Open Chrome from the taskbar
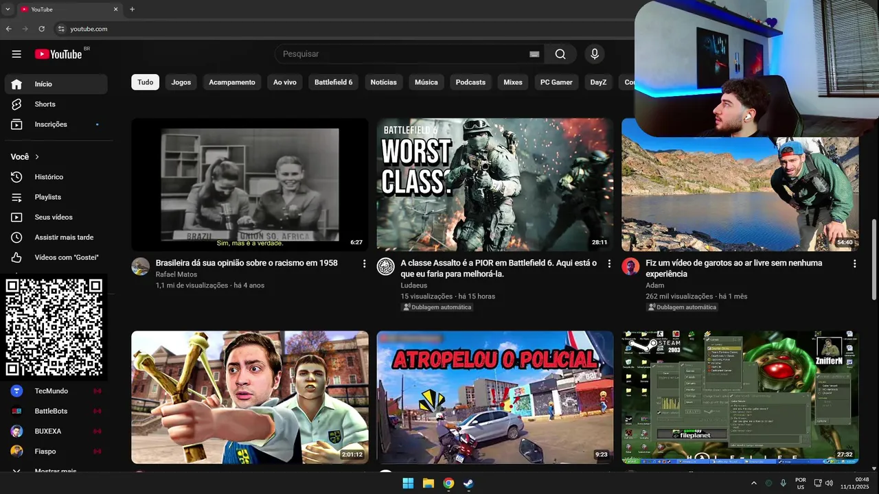The width and height of the screenshot is (879, 494). 448,483
